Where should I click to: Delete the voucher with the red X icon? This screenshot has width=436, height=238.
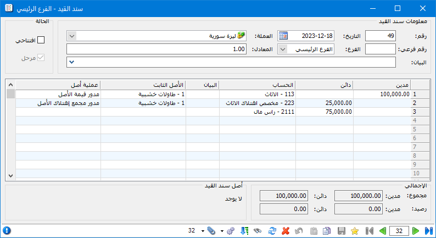pyautogui.click(x=286, y=231)
